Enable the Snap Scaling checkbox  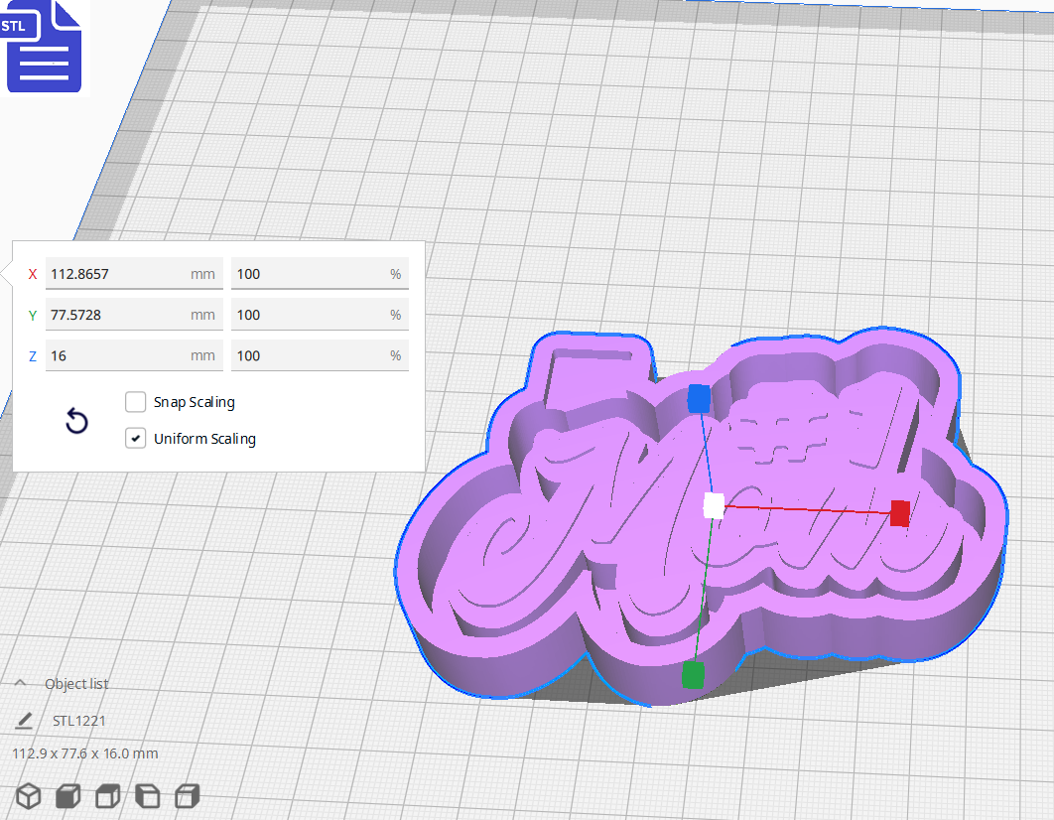[x=135, y=402]
